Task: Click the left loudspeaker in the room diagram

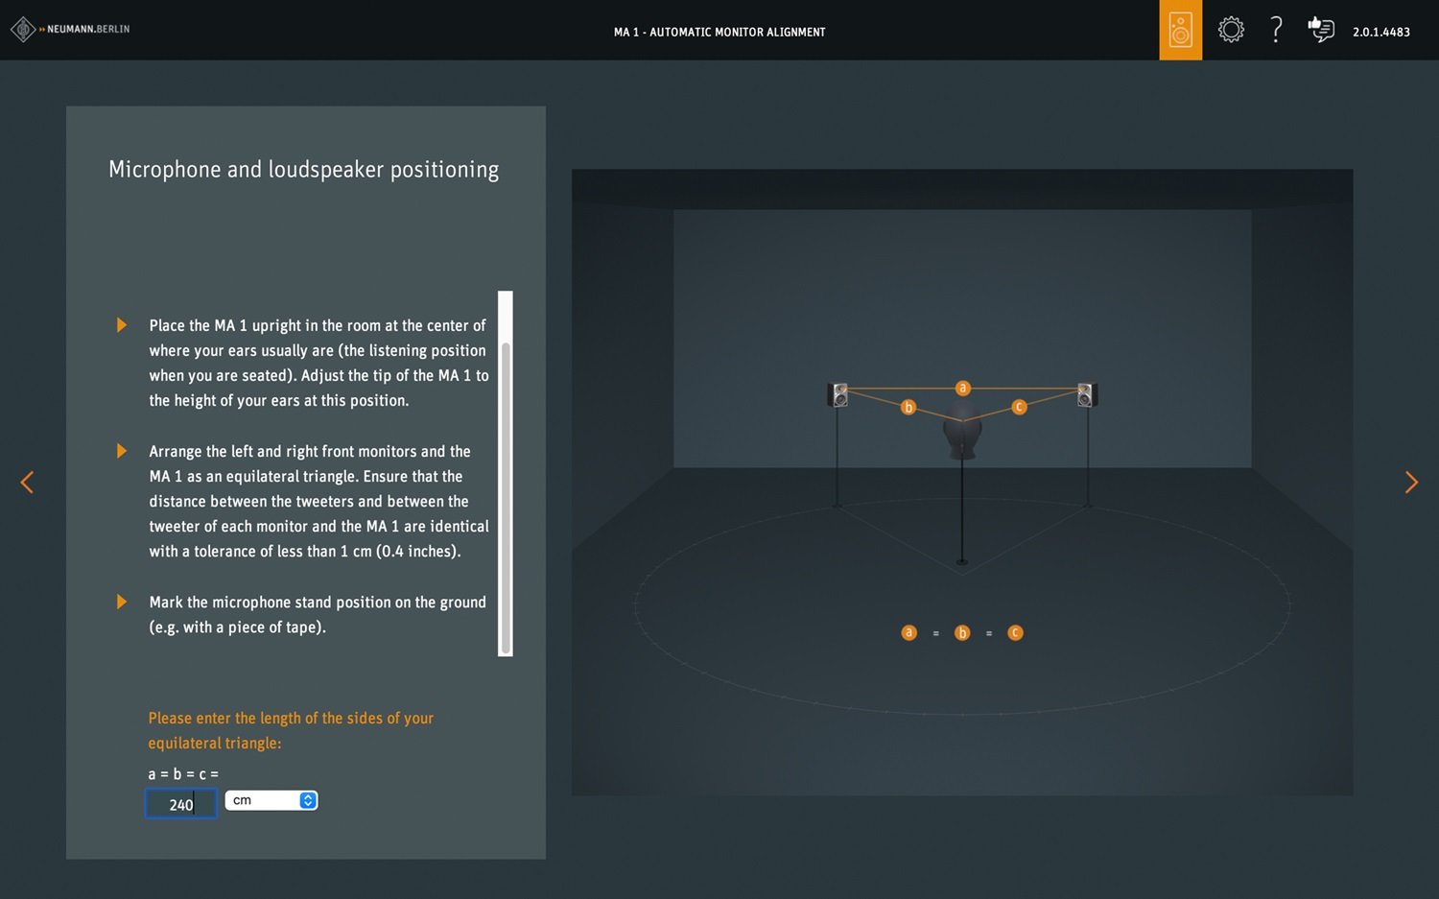Action: click(839, 394)
